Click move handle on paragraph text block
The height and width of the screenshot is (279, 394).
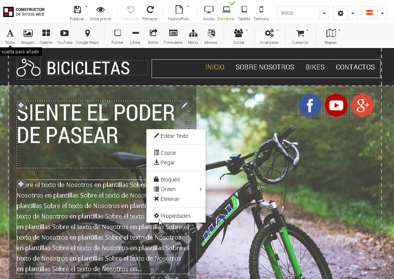(21, 184)
